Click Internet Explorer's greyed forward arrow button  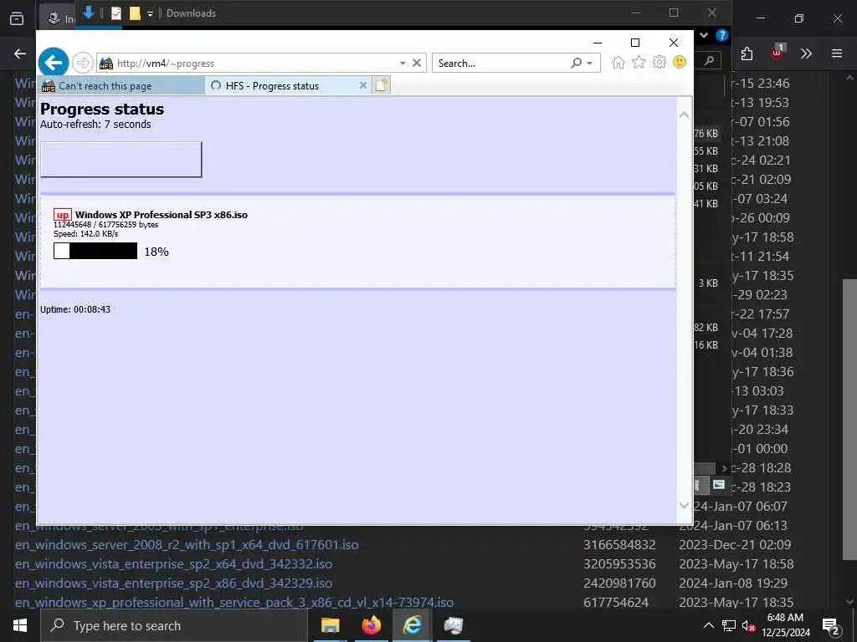(83, 63)
